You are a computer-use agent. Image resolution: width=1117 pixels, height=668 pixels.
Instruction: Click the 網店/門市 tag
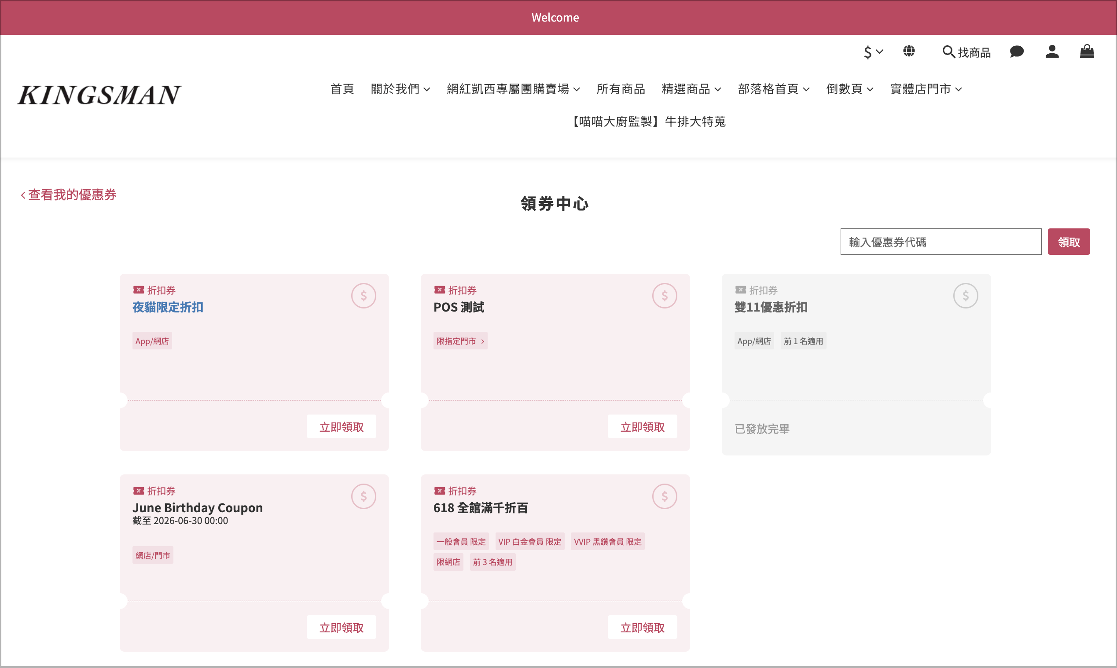pos(153,555)
